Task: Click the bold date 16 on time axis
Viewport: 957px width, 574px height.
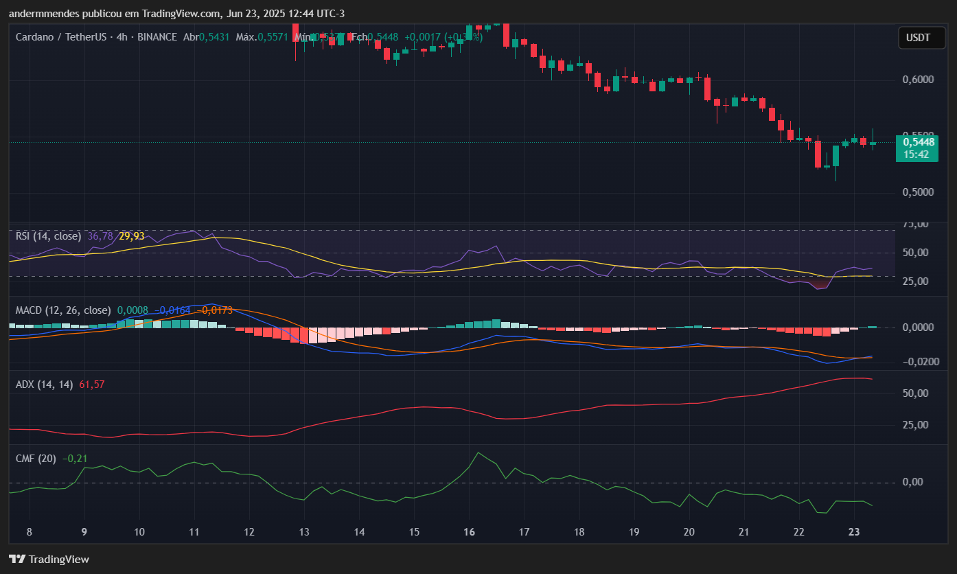Action: click(469, 532)
